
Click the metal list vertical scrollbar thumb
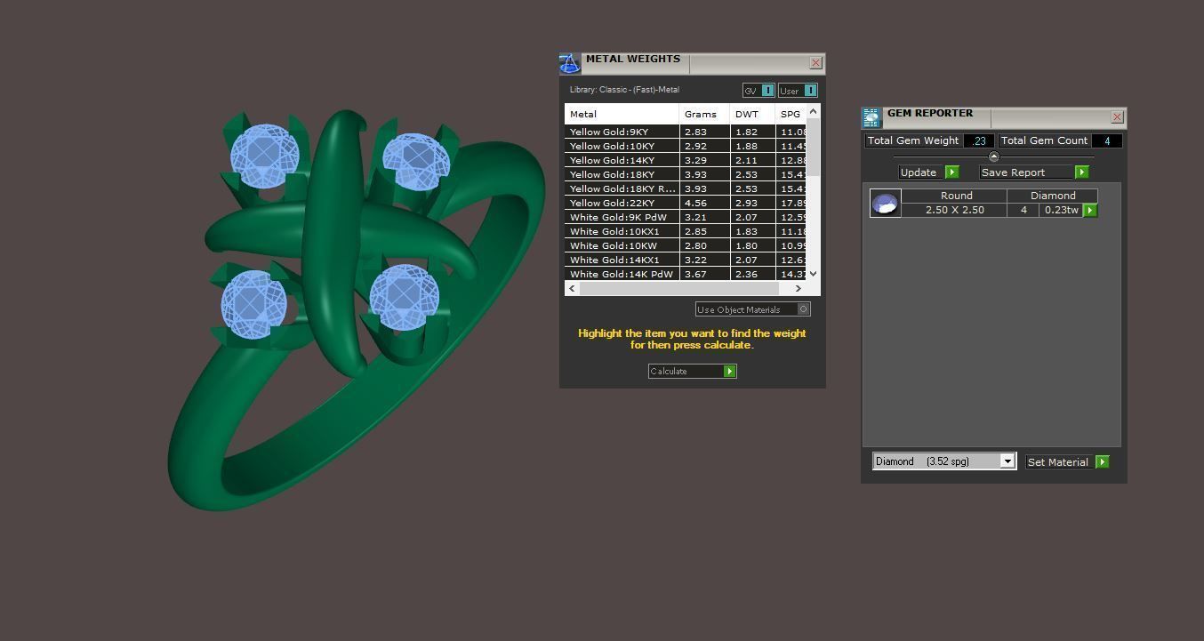tap(813, 146)
